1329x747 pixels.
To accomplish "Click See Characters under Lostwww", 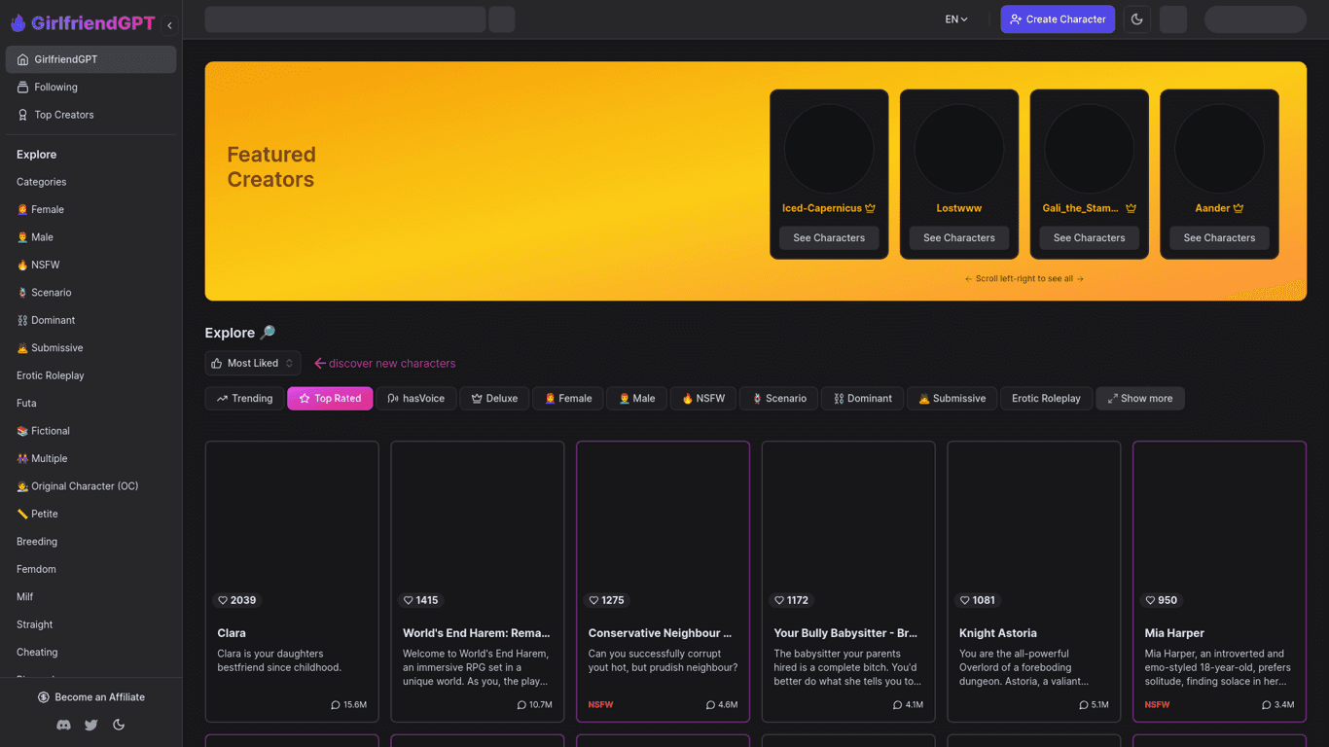I will (958, 237).
